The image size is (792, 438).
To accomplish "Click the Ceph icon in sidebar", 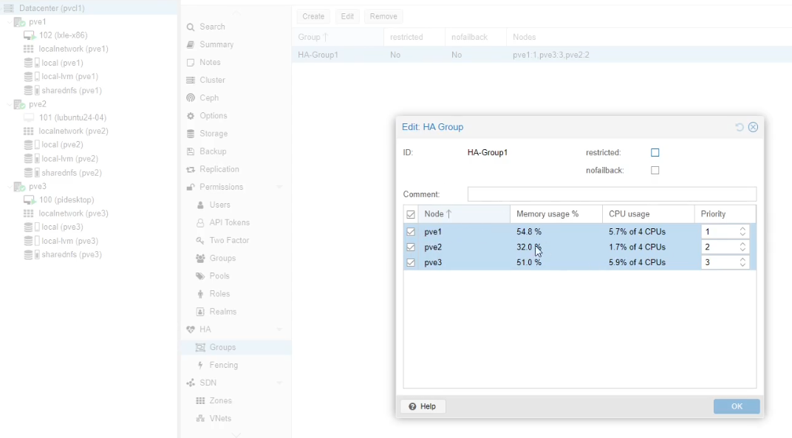I will (x=191, y=98).
